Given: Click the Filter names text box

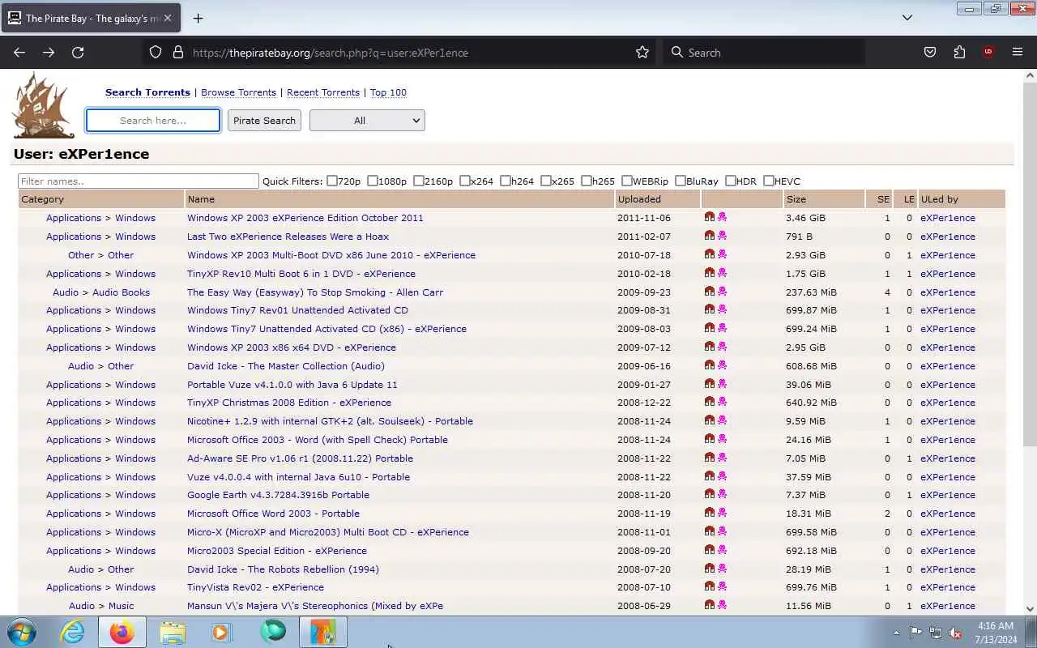Looking at the screenshot, I should [x=139, y=181].
